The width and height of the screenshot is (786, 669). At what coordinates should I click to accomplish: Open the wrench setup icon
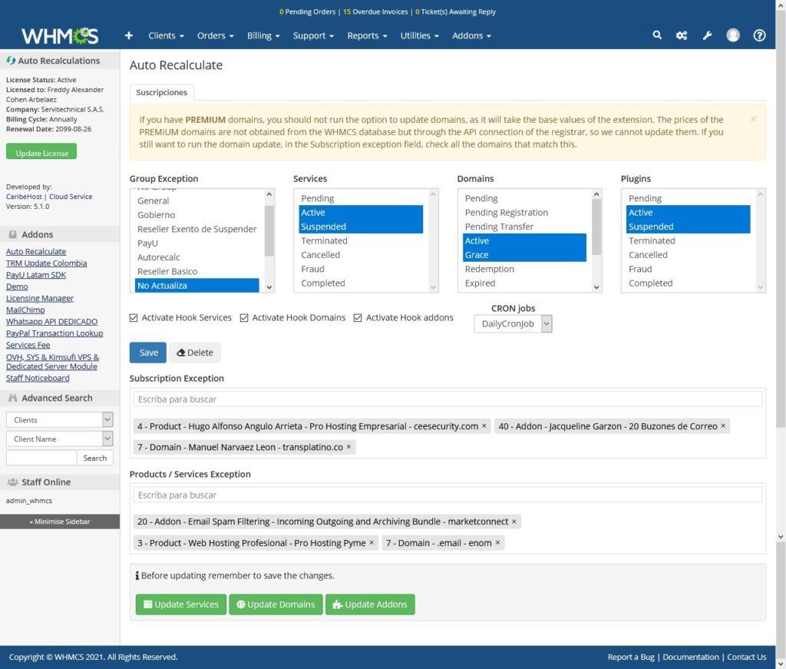(x=707, y=35)
